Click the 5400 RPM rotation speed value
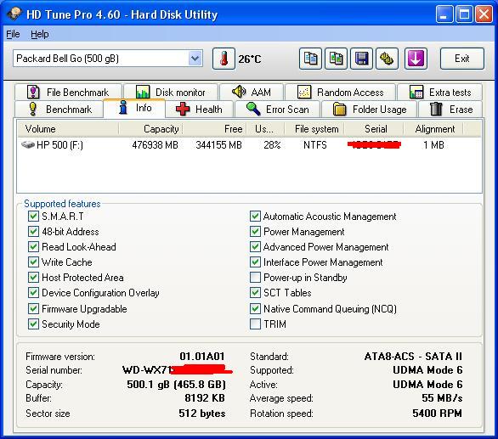Screen dimensions: 498x439 (437, 413)
